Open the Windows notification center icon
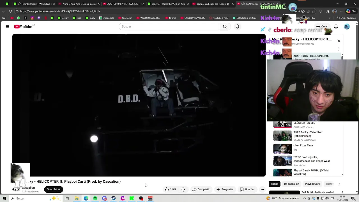The height and width of the screenshot is (202, 359). coord(353,198)
